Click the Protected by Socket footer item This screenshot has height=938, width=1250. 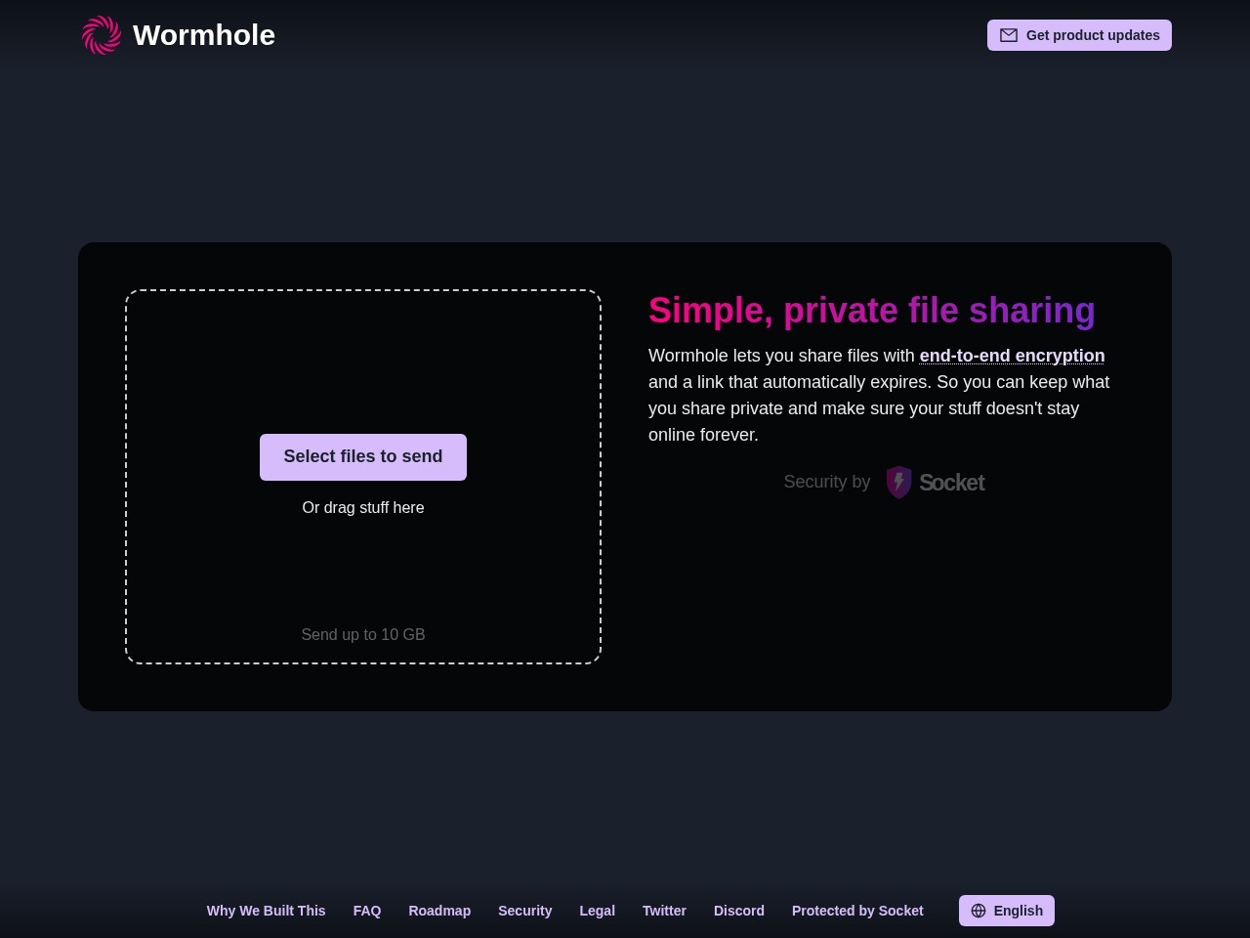pyautogui.click(x=857, y=911)
